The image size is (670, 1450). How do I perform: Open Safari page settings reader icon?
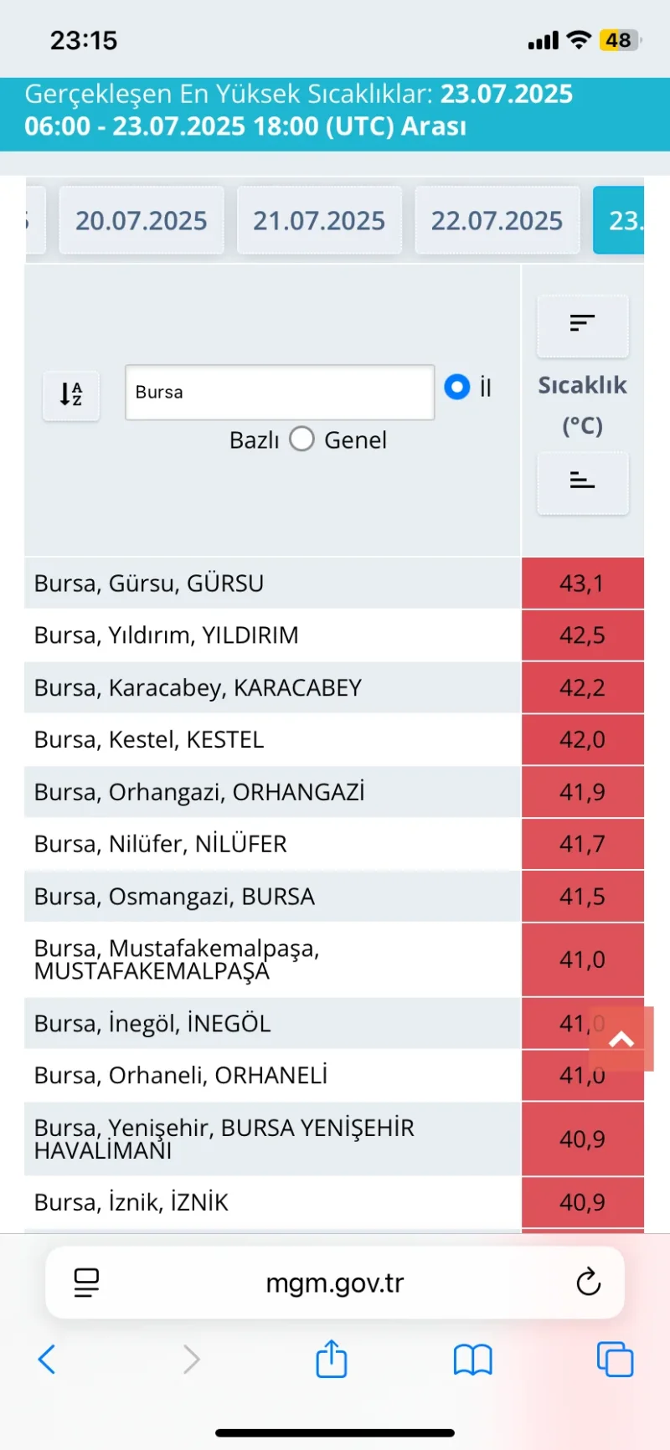coord(86,1282)
